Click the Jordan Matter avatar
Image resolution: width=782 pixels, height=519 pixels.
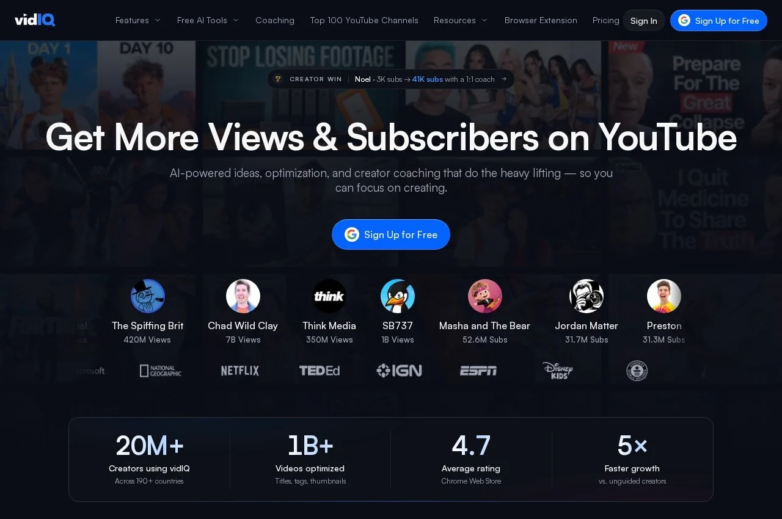pos(586,296)
